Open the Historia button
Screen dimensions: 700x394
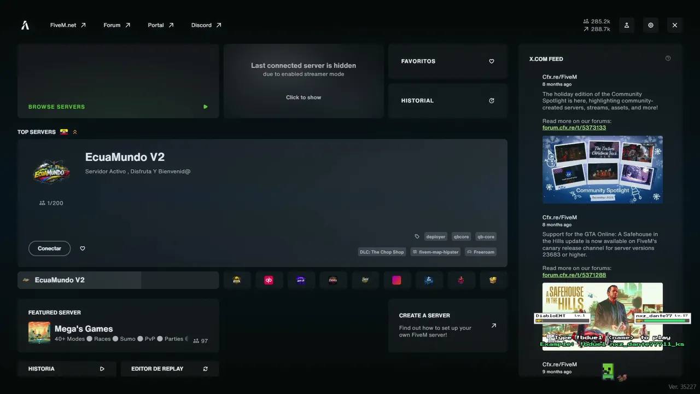[x=67, y=369]
